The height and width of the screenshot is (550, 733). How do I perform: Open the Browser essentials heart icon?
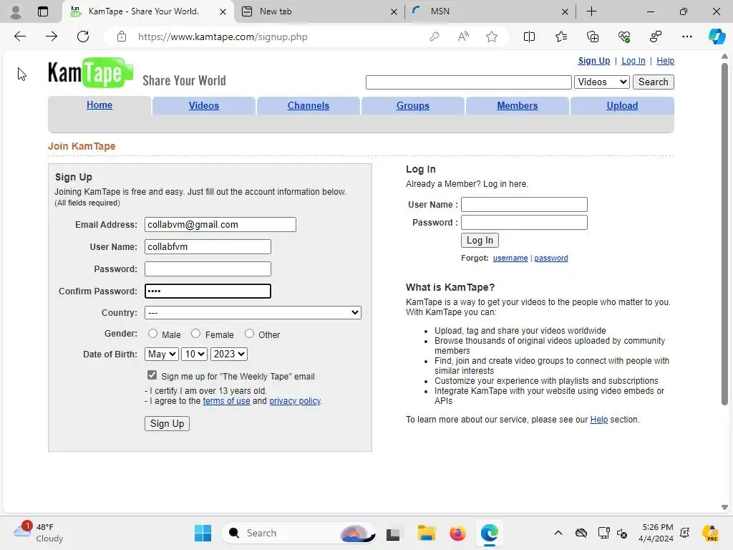(x=624, y=37)
